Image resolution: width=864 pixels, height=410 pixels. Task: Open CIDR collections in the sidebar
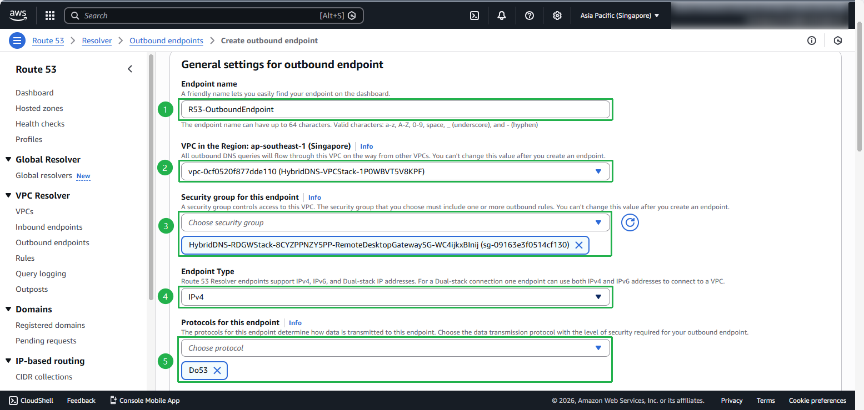pyautogui.click(x=44, y=377)
